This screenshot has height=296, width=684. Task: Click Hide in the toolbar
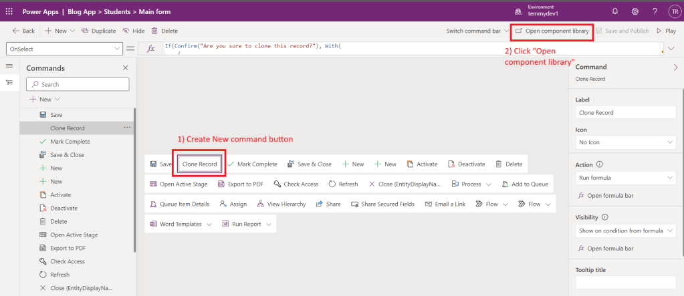pos(134,31)
